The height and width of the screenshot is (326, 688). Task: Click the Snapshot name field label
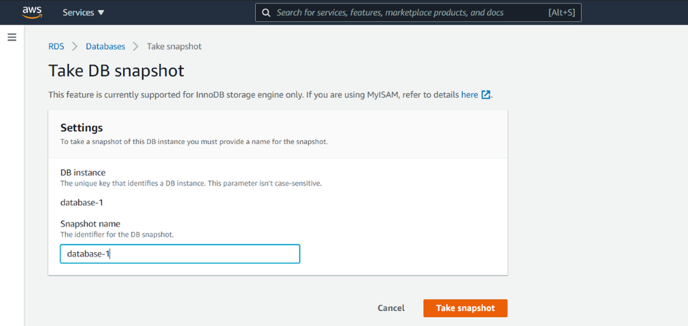pos(90,224)
